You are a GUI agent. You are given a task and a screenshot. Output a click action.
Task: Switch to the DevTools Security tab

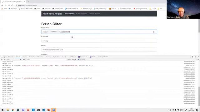pyautogui.click(x=64, y=57)
